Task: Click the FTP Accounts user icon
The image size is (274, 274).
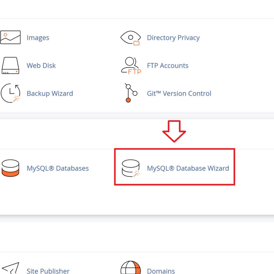Action: click(131, 66)
